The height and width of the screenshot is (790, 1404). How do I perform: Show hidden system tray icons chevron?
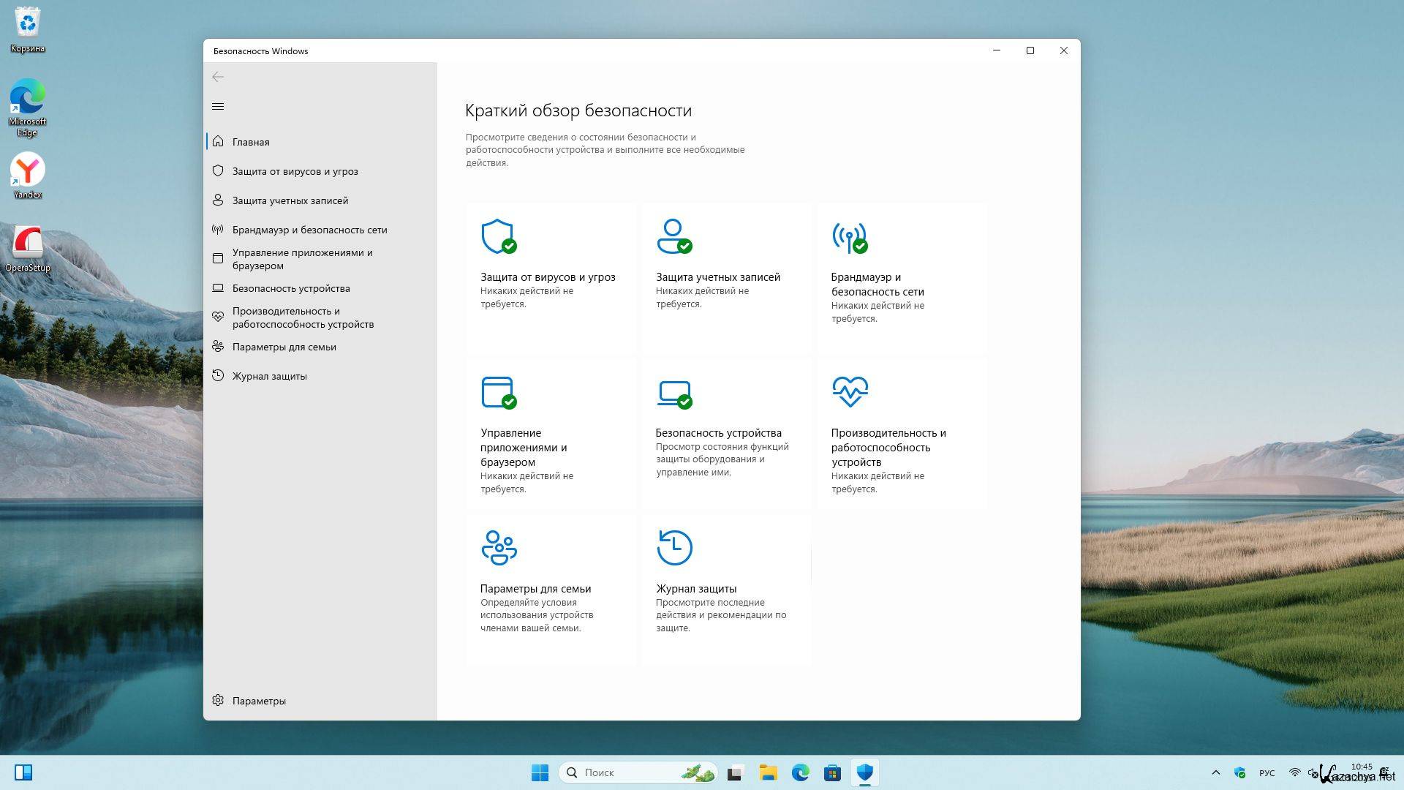(x=1215, y=772)
